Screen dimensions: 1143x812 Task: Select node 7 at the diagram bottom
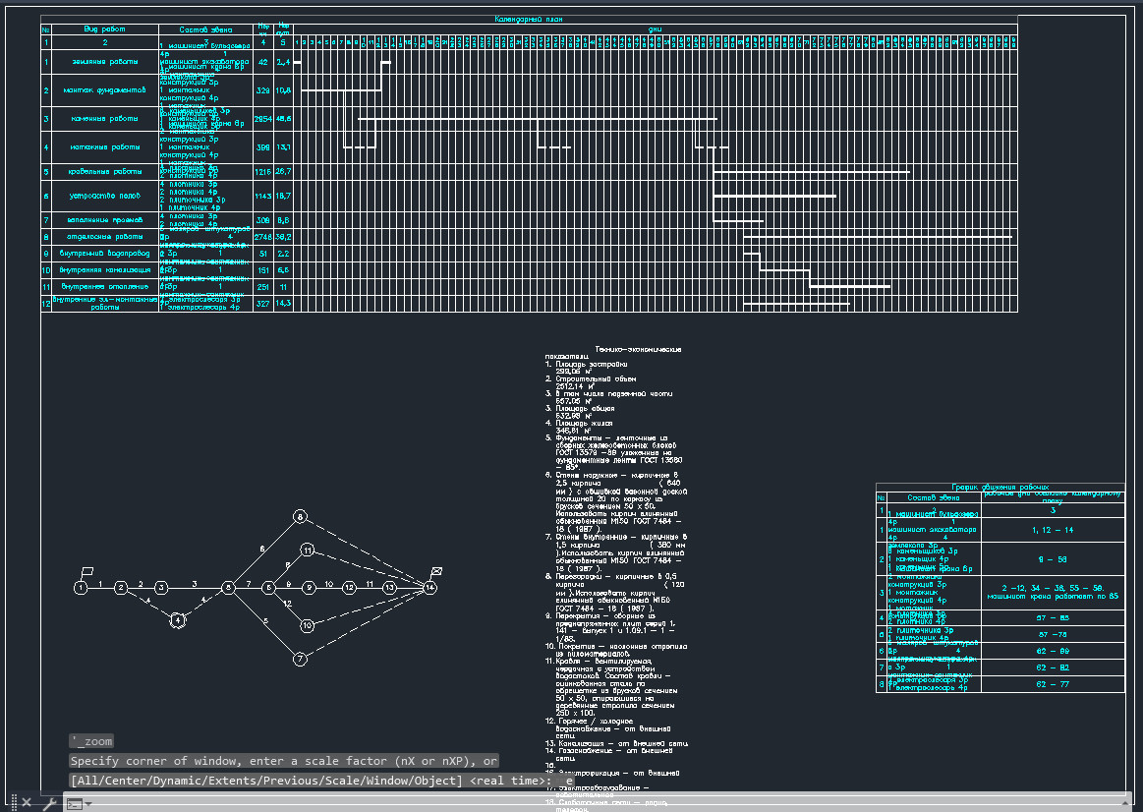click(x=302, y=659)
